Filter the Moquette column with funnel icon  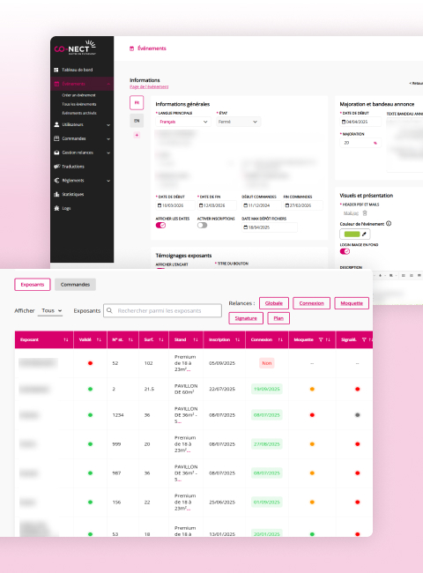[x=321, y=340]
